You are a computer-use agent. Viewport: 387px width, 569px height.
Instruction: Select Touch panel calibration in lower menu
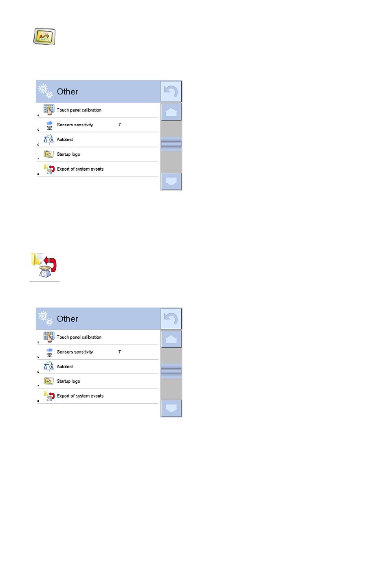tap(98, 337)
